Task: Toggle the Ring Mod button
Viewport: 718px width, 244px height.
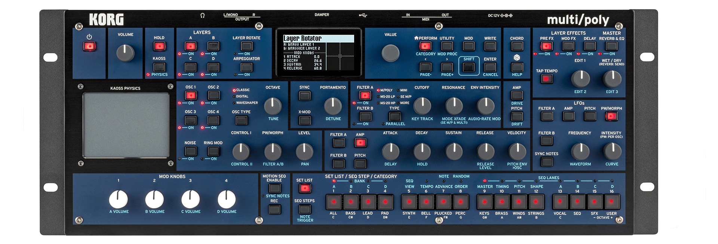Action: [x=213, y=151]
